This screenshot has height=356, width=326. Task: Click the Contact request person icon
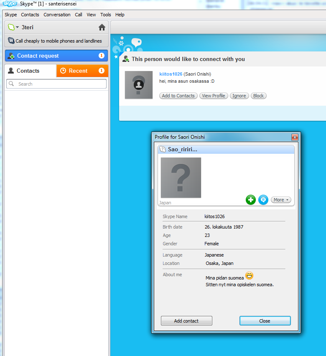pos(11,56)
